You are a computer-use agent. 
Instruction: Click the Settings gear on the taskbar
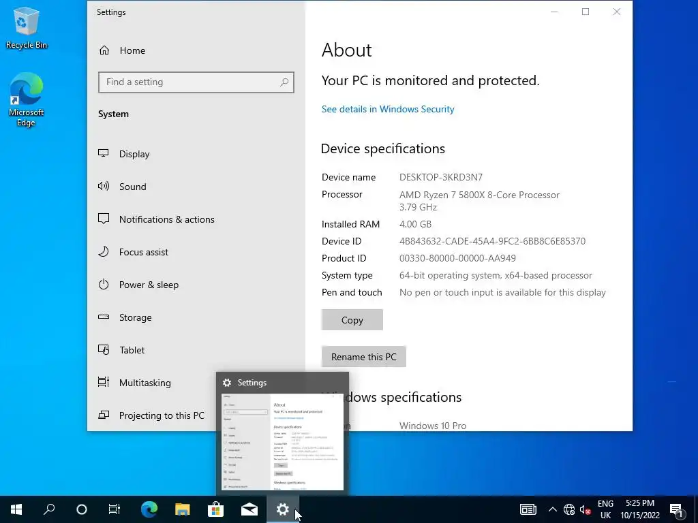coord(283,509)
